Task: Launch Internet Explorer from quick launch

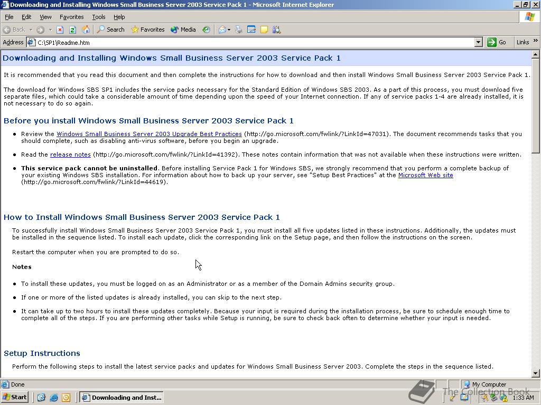Action: [x=53, y=398]
